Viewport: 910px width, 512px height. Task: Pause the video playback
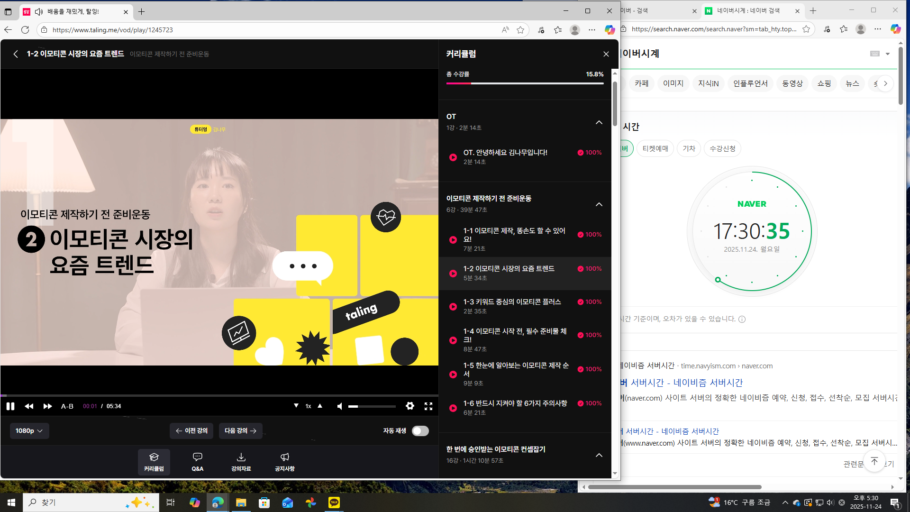10,406
